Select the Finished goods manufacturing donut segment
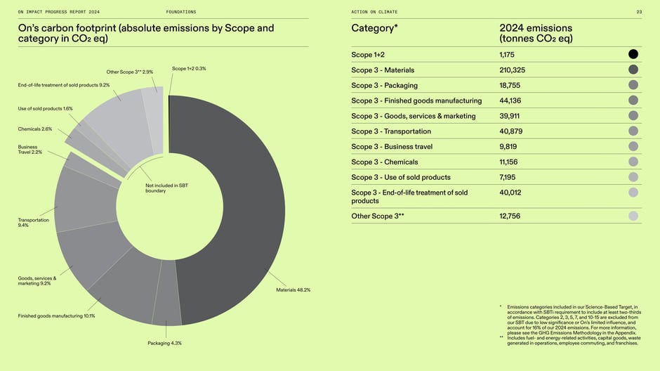The image size is (660, 371). coord(126,287)
